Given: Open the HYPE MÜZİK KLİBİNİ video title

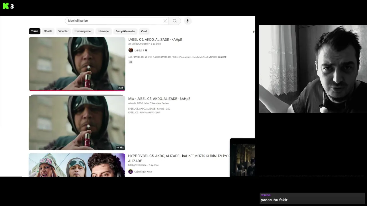Looking at the screenshot, I should pyautogui.click(x=179, y=158).
